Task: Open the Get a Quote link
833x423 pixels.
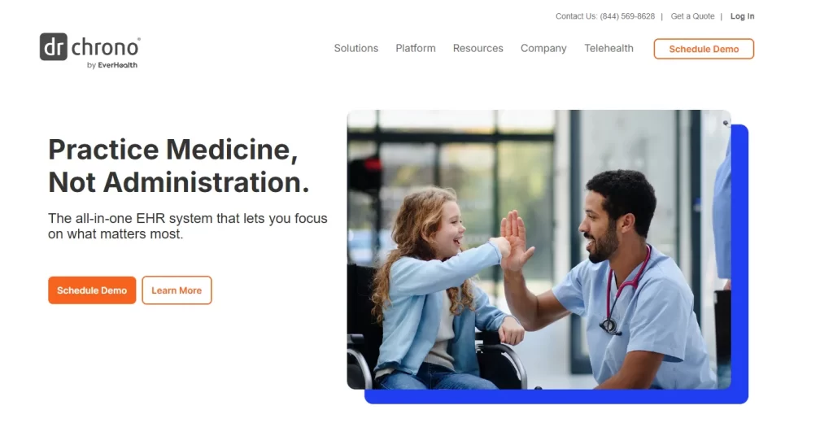Action: (692, 16)
